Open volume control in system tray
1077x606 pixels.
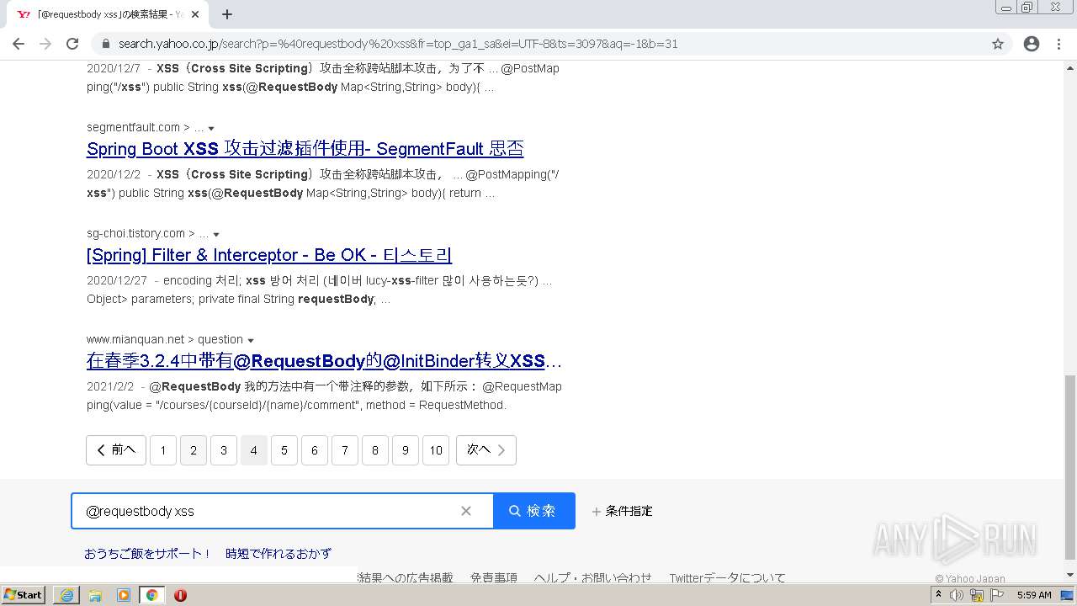(957, 595)
